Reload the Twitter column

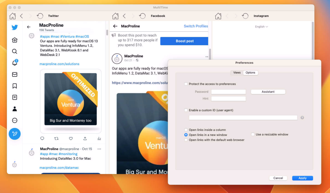(x=40, y=16)
